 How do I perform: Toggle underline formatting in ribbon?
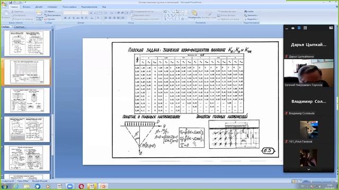click(x=74, y=18)
